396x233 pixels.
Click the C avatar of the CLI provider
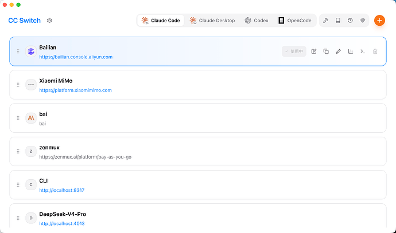[x=31, y=185]
